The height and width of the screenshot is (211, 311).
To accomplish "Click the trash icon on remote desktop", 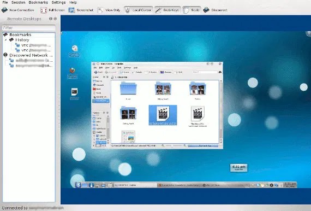I will tap(75, 51).
